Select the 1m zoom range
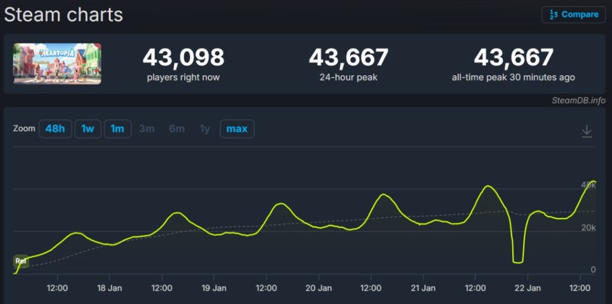Screen dimensions: 612x304 (x=118, y=129)
